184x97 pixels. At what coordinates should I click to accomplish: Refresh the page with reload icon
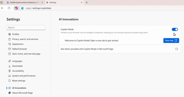click(9, 8)
